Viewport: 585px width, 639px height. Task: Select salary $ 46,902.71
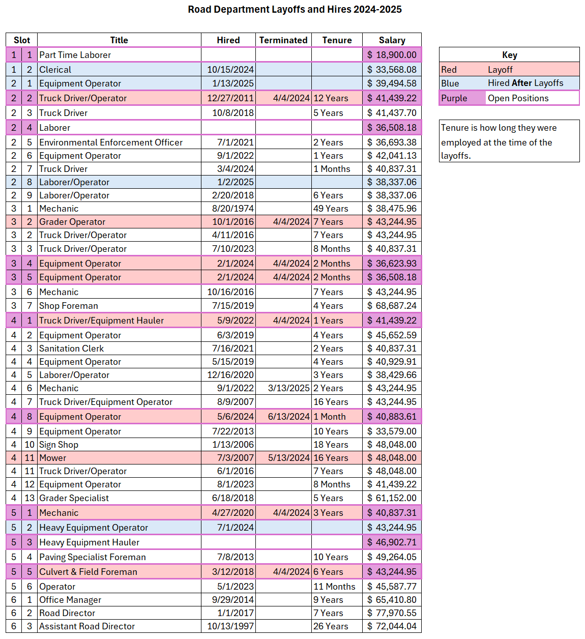point(392,542)
